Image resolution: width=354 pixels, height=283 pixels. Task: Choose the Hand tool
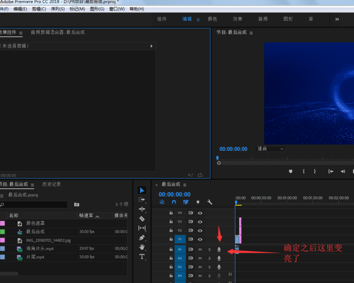[142, 247]
